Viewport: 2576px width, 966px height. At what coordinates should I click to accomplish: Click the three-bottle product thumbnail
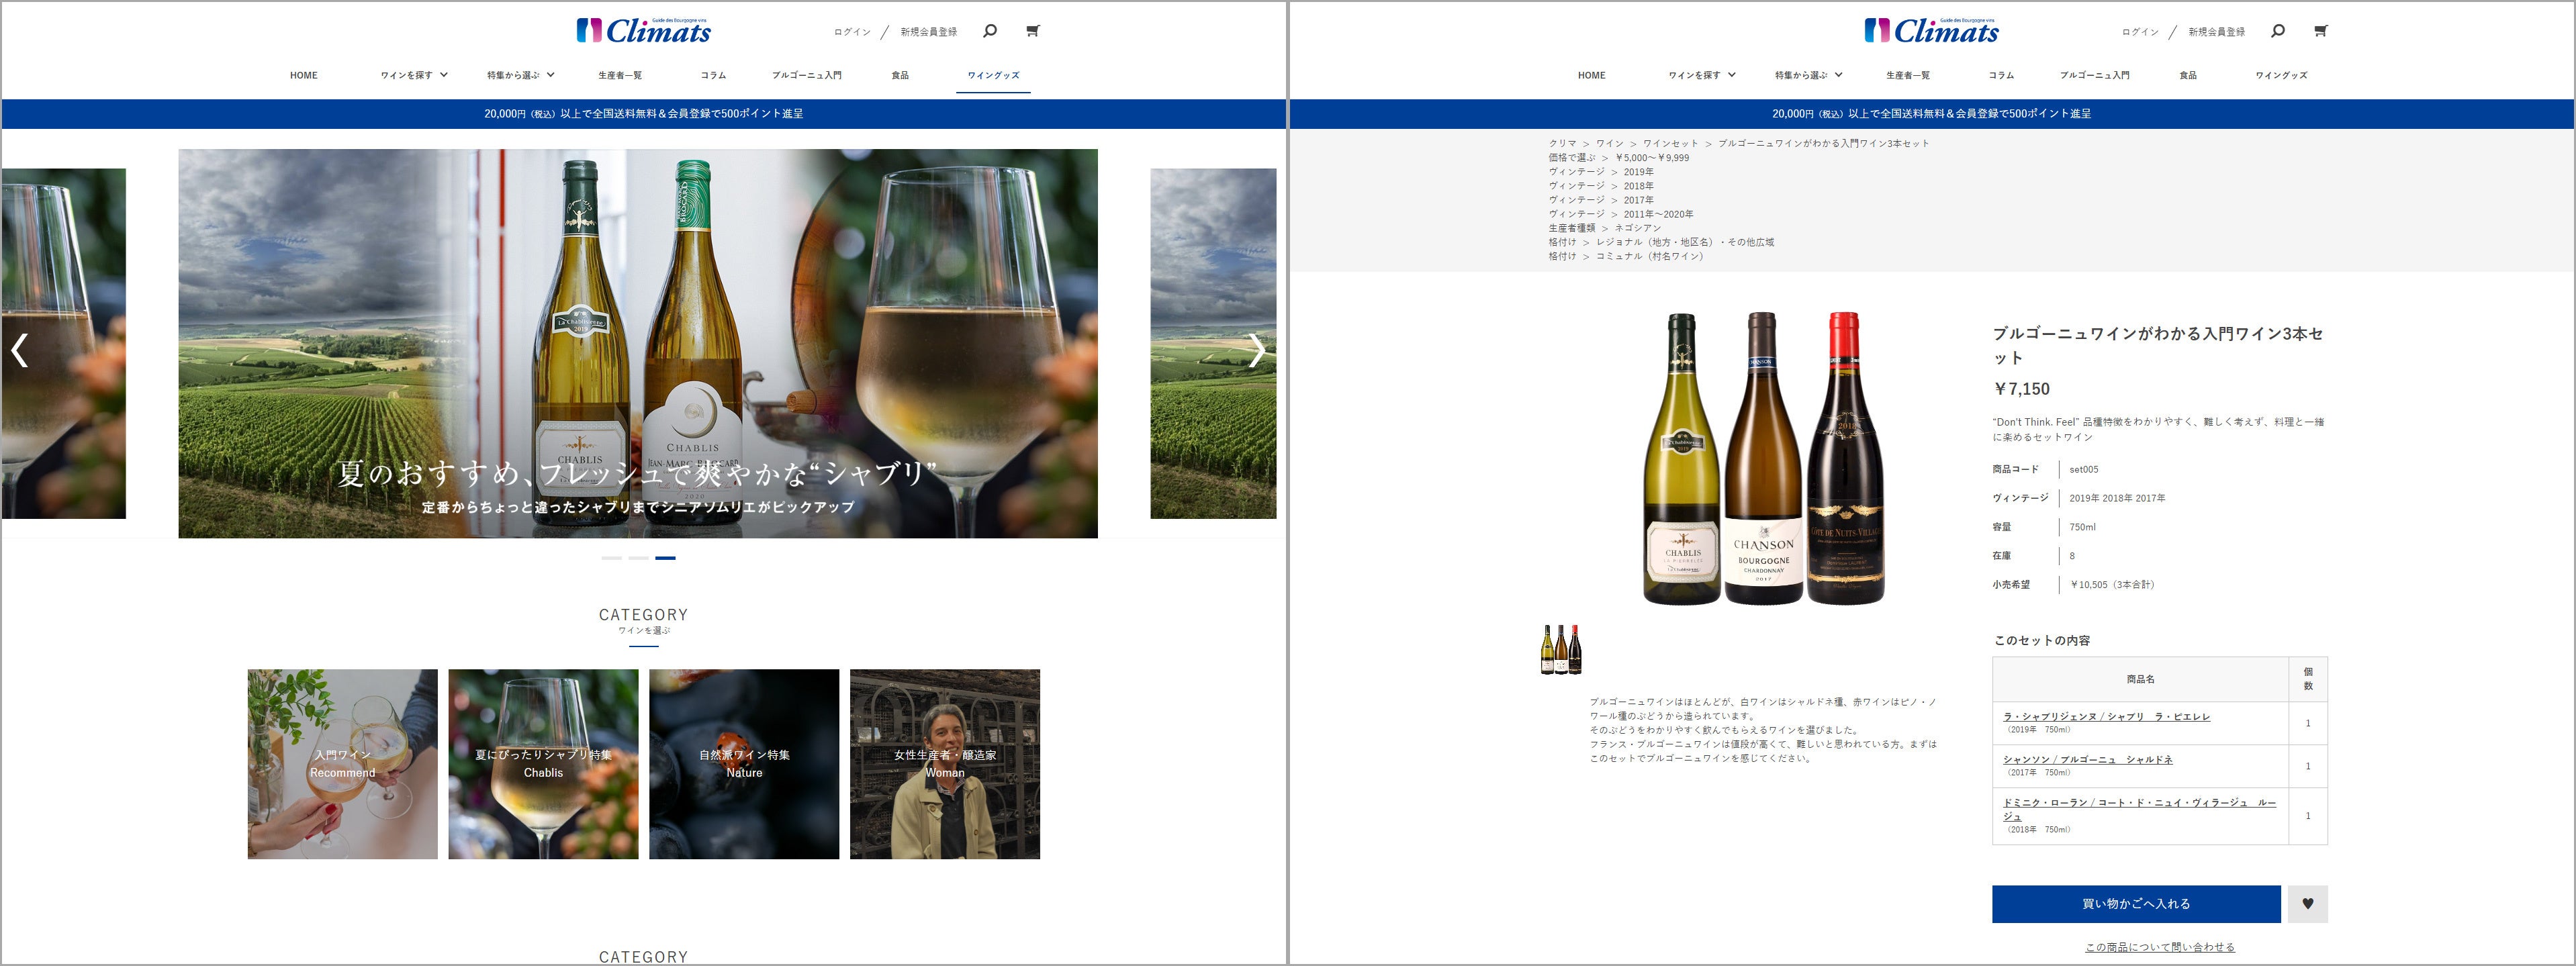[x=1561, y=650]
